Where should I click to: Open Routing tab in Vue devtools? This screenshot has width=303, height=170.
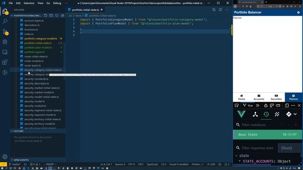click(x=289, y=114)
